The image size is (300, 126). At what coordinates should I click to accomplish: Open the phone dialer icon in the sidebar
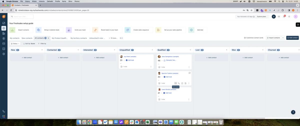tap(4, 111)
